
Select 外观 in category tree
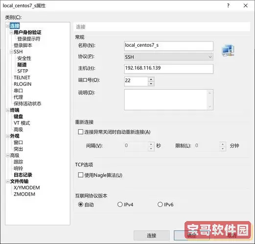(15, 136)
